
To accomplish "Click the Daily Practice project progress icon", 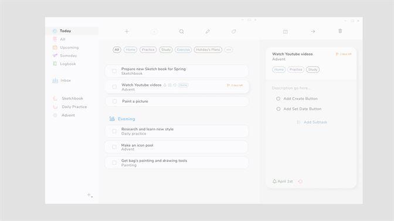I will (x=55, y=107).
